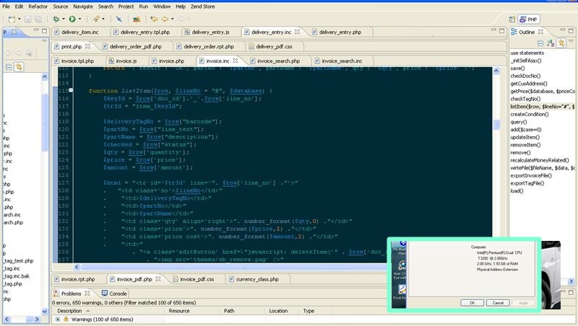Click the Collapse All icon in the Outline toolbar
The width and height of the screenshot is (578, 326).
point(540,43)
